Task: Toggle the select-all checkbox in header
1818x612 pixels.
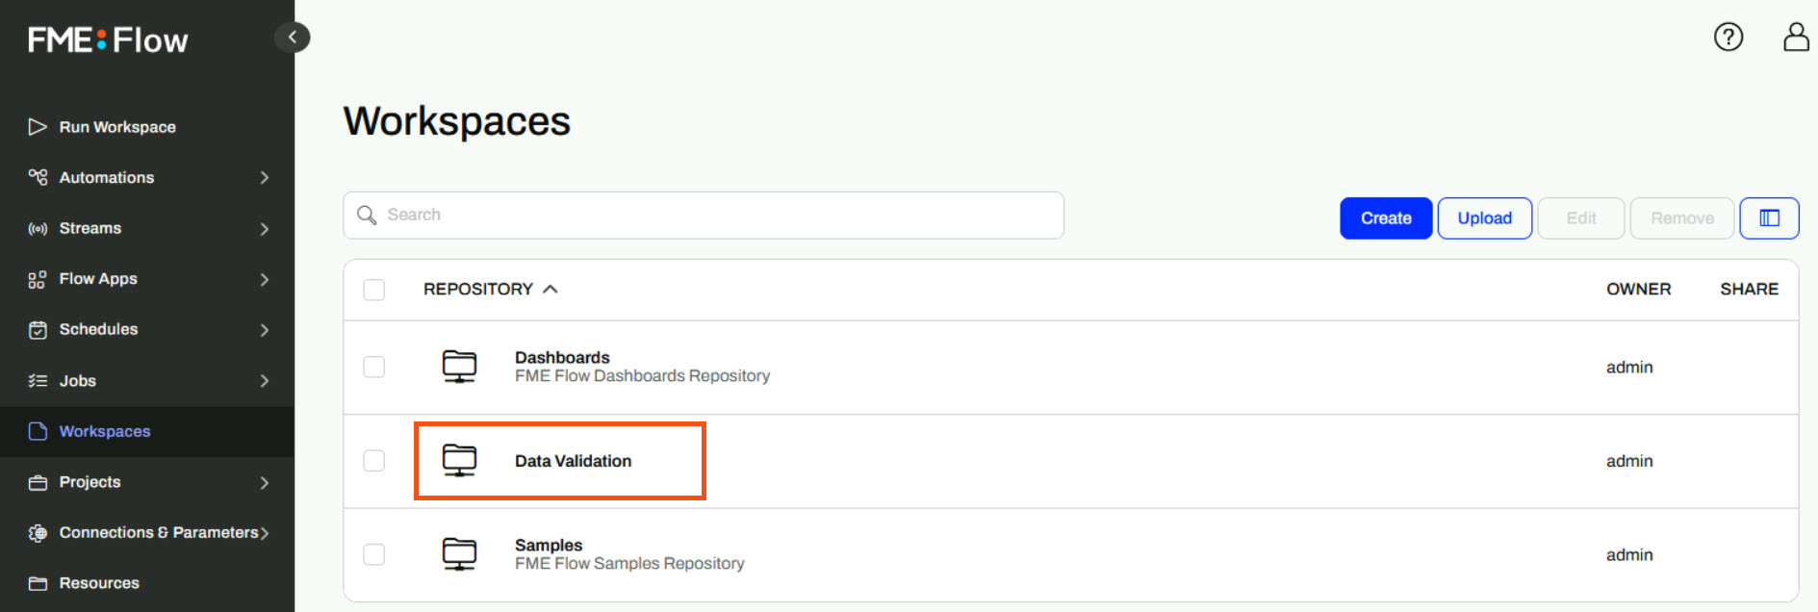Action: (x=374, y=290)
